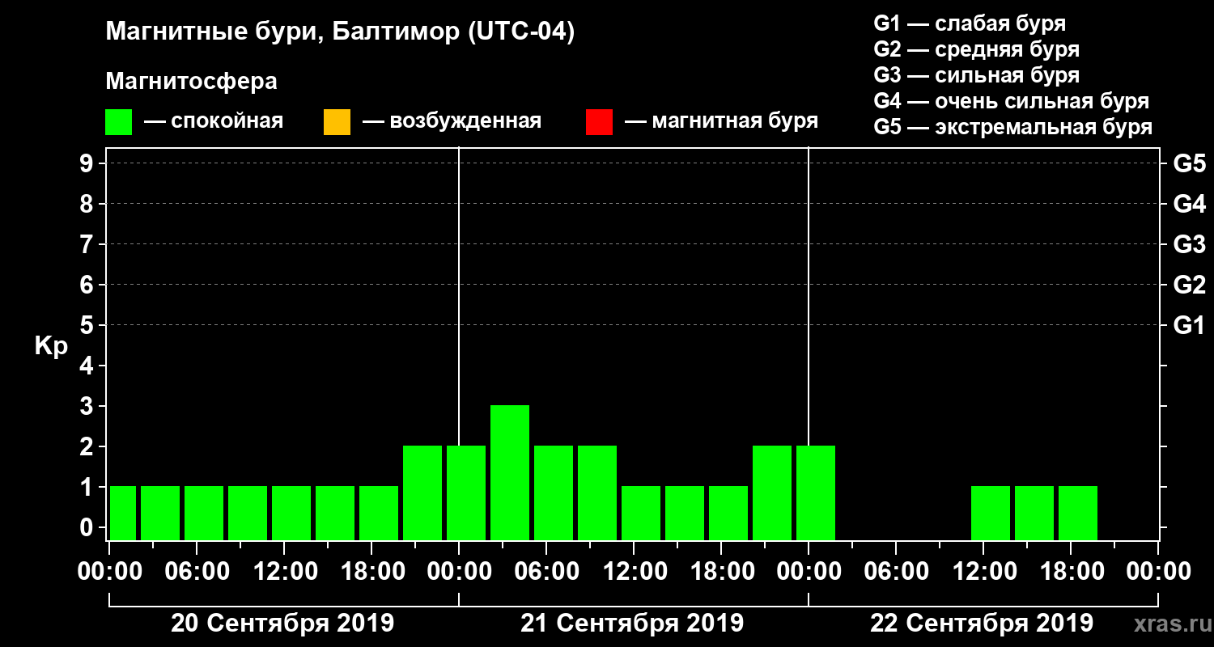Click the '— возбужденная' legend label
Image resolution: width=1214 pixels, height=647 pixels.
point(452,121)
